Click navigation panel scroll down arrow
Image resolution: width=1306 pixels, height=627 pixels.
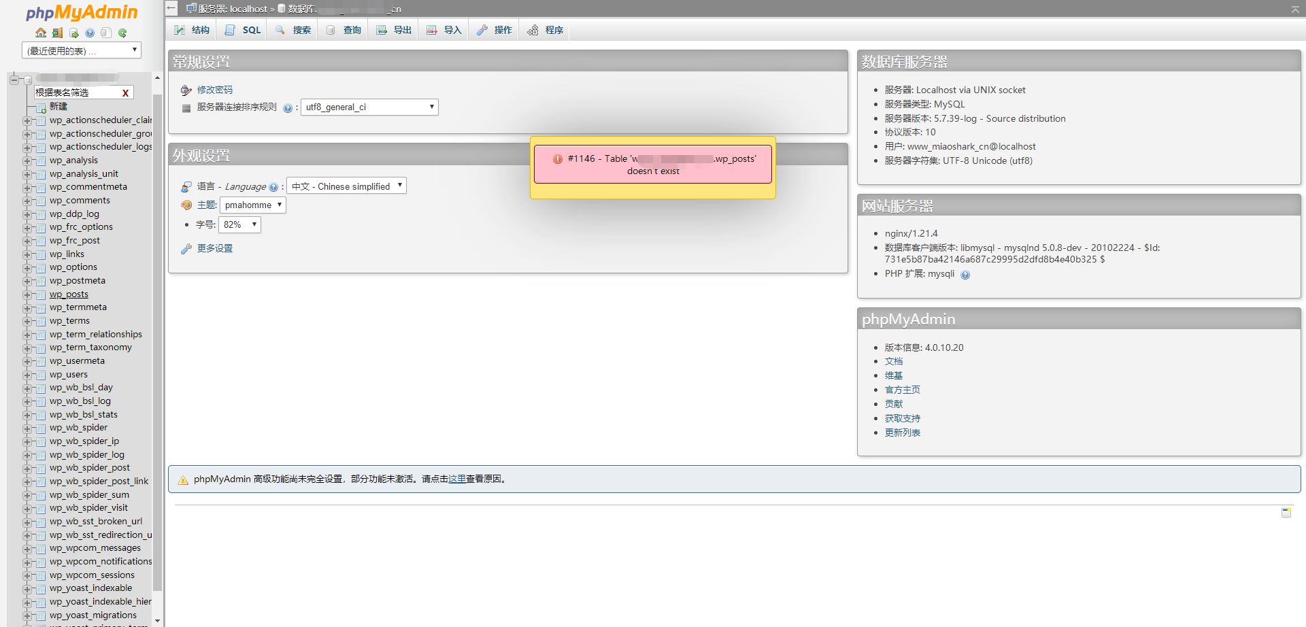click(158, 620)
